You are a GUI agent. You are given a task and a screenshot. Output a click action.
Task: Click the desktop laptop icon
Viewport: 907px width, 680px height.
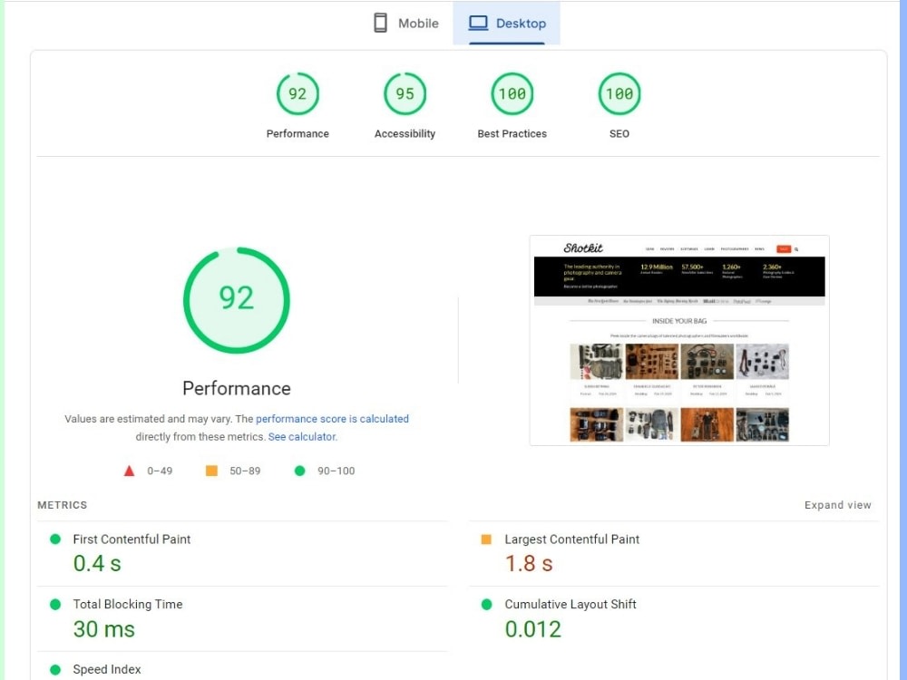tap(478, 24)
